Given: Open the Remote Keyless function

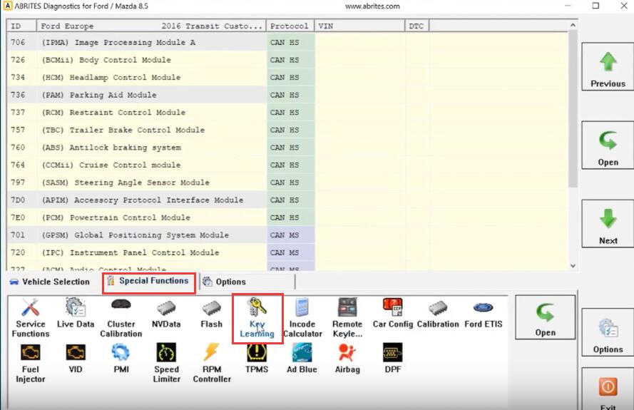Looking at the screenshot, I should 347,318.
